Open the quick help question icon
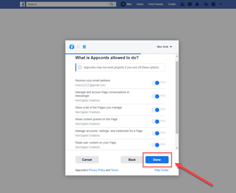Screen dimensions: 236x193 (x=213, y=4)
